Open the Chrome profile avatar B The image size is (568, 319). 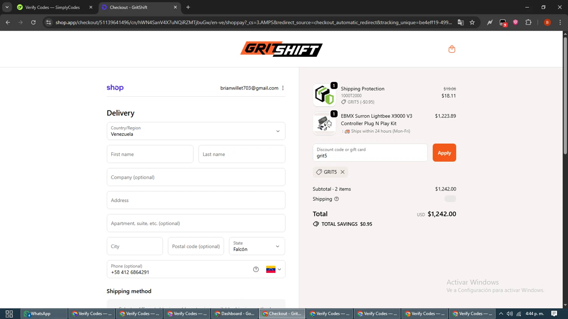click(547, 22)
